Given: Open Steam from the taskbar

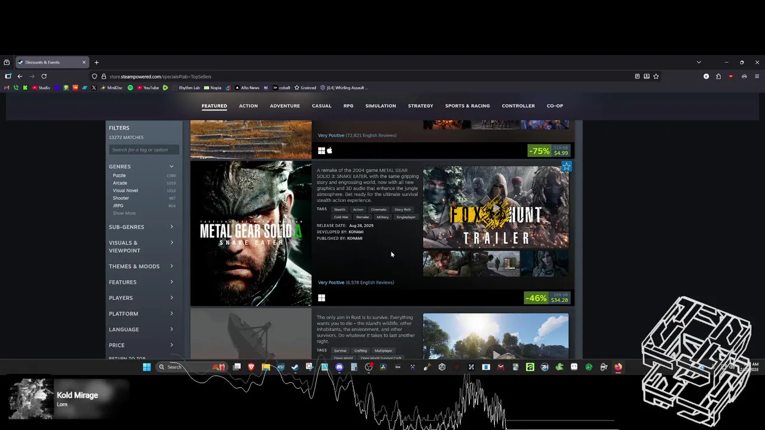Looking at the screenshot, I should 295,367.
